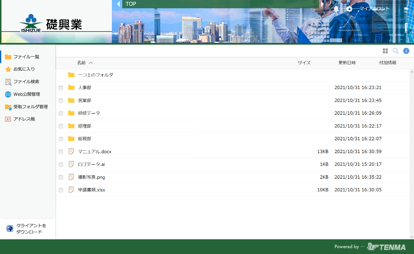The height and width of the screenshot is (254, 414).
Task: Click the 人事部 folder icon
Action: click(71, 88)
